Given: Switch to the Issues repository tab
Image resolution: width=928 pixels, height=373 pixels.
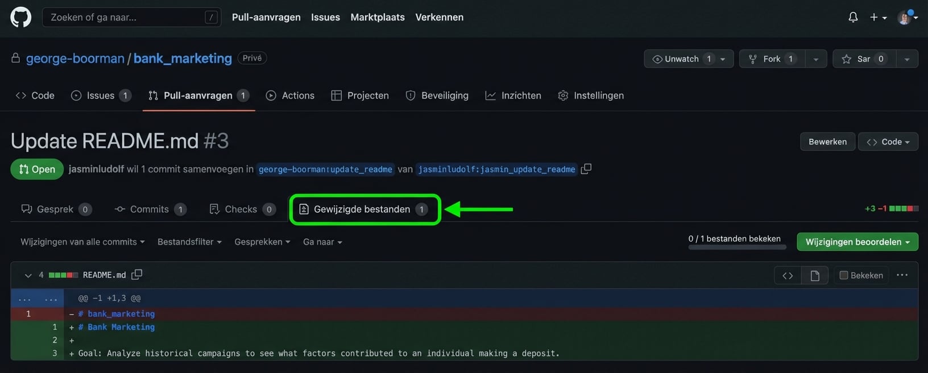Looking at the screenshot, I should (101, 96).
